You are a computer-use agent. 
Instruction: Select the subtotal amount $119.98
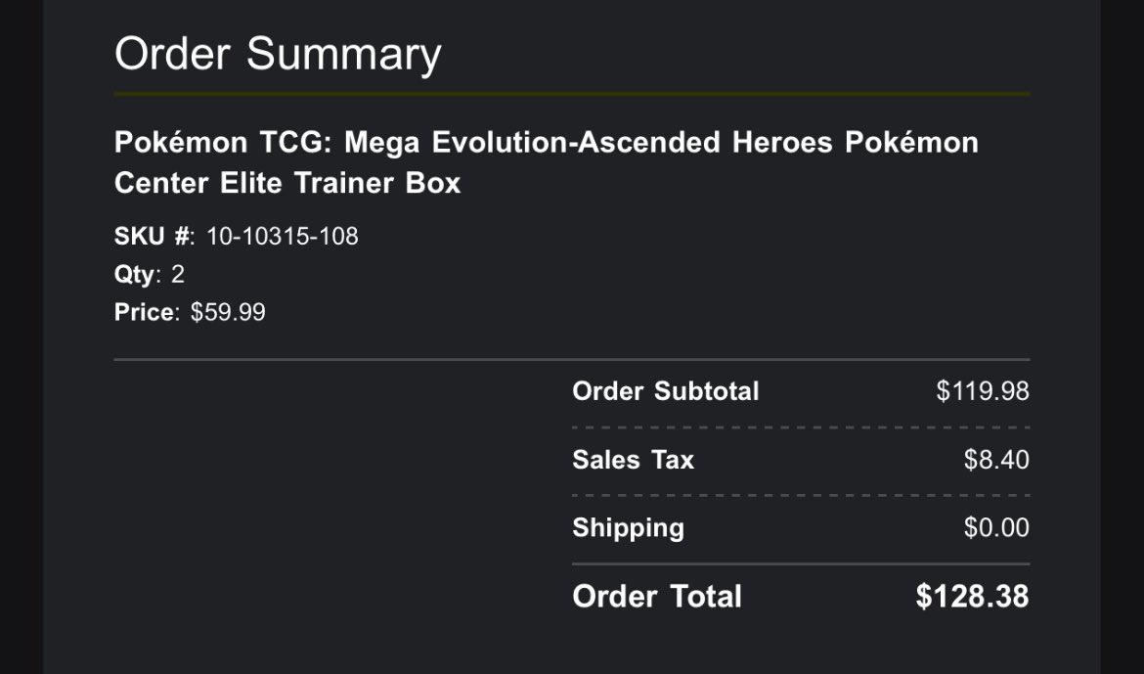983,390
